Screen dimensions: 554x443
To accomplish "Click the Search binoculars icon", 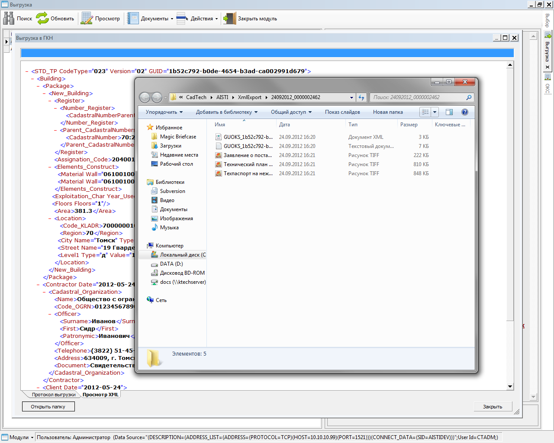I will 9,18.
